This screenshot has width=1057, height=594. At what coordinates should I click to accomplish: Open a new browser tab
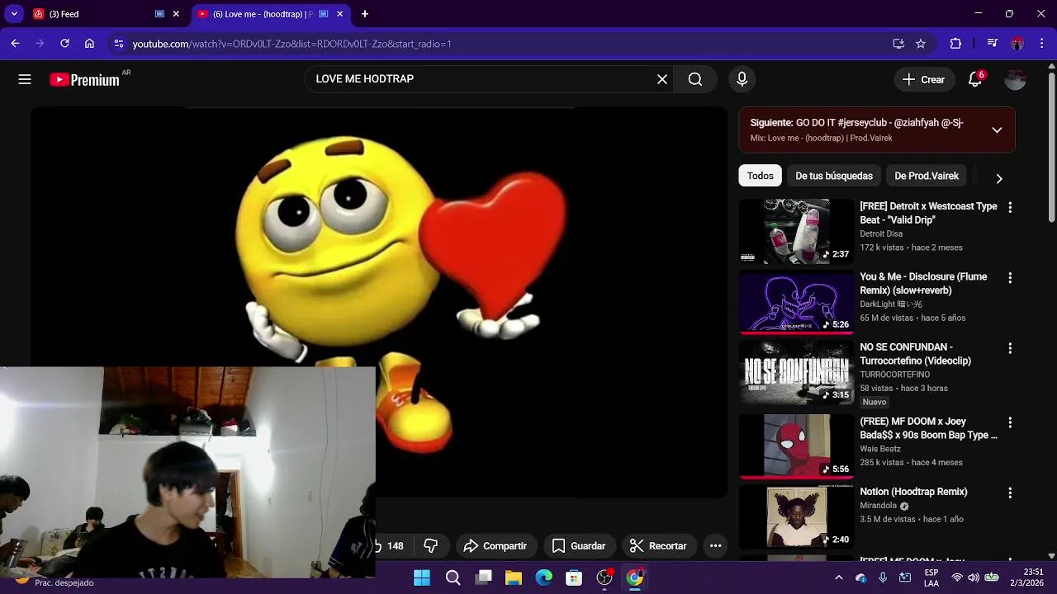[x=365, y=14]
